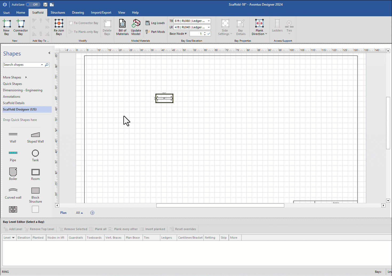The height and width of the screenshot is (276, 392).
Task: Click the Re-Join Bays icon
Action: [x=59, y=27]
